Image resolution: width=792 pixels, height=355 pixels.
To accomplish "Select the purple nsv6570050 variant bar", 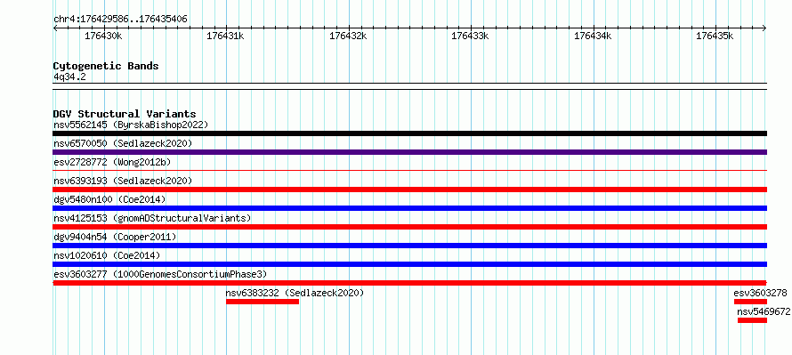I will click(409, 152).
